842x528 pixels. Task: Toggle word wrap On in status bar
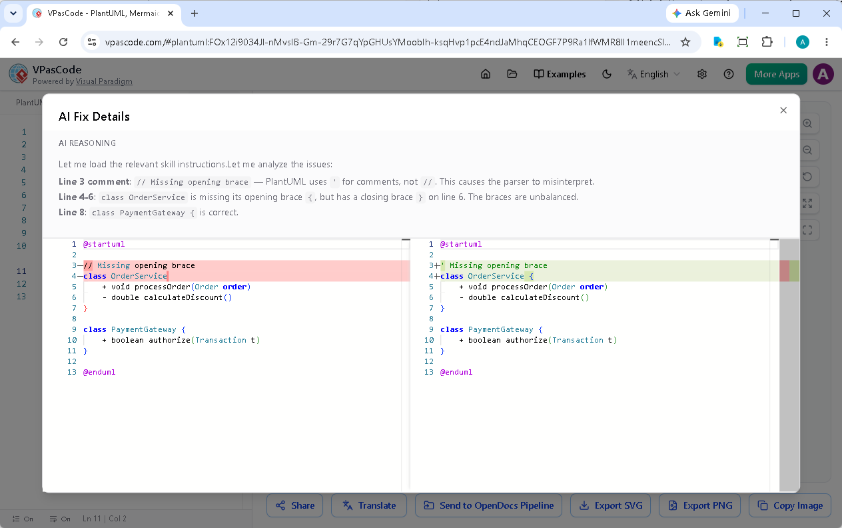59,519
